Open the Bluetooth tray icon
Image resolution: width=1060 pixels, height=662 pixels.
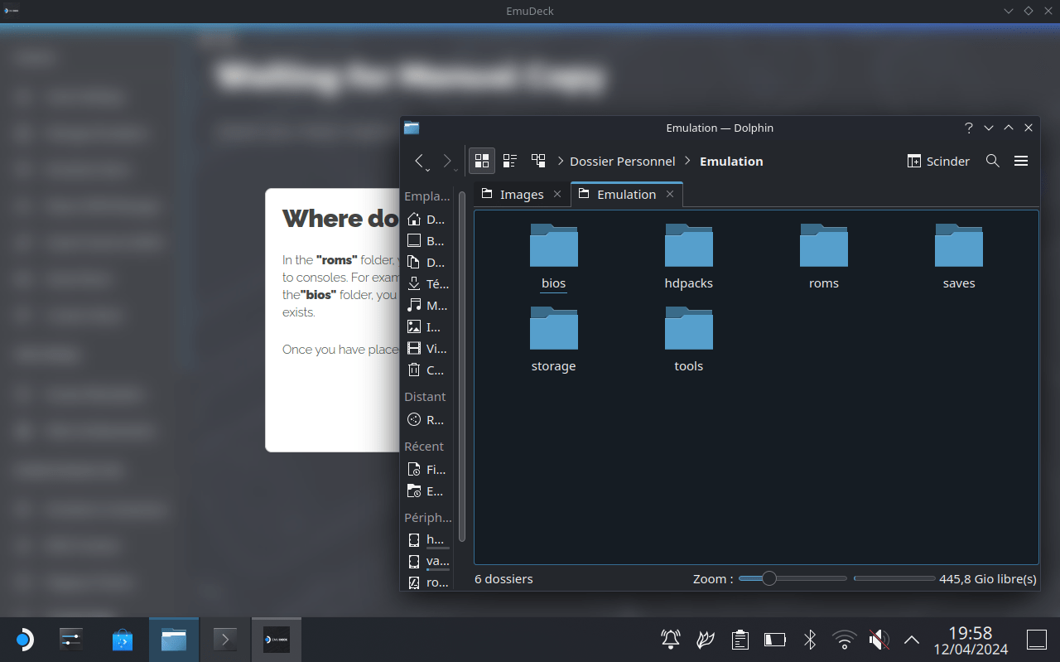pos(810,640)
